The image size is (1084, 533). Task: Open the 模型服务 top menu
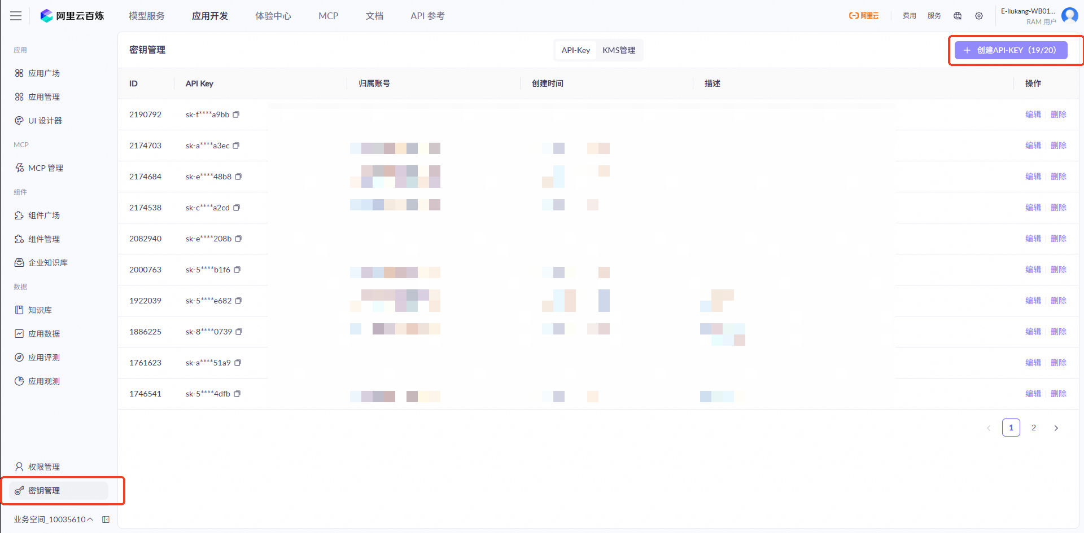click(147, 16)
